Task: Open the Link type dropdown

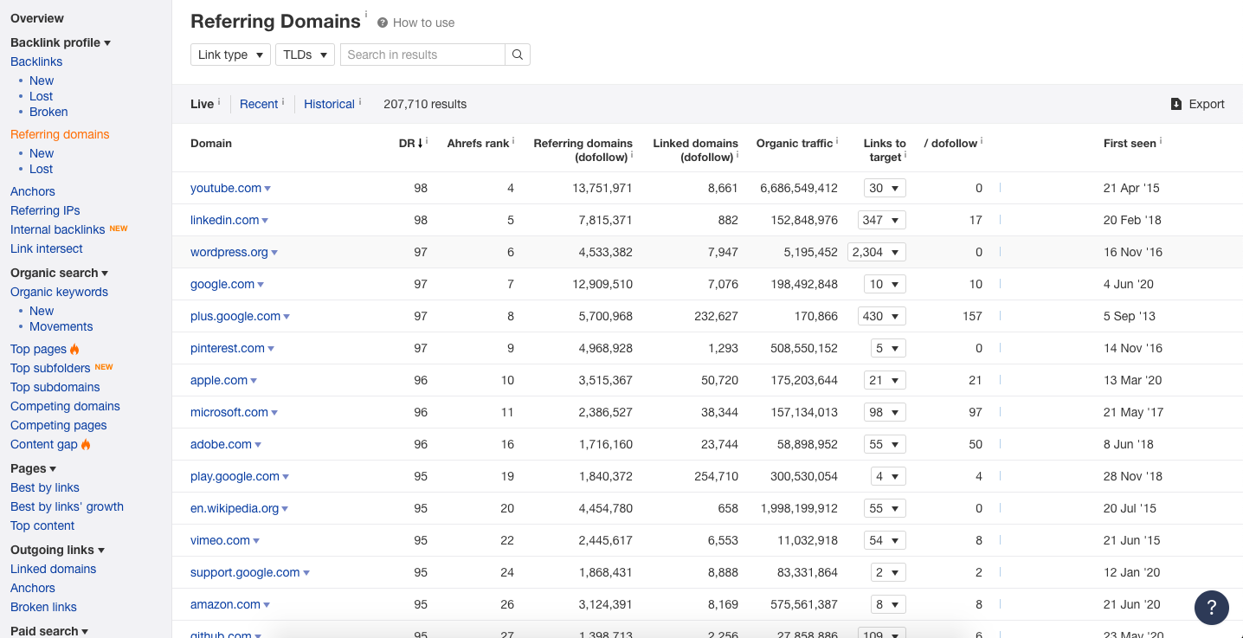Action: click(230, 55)
